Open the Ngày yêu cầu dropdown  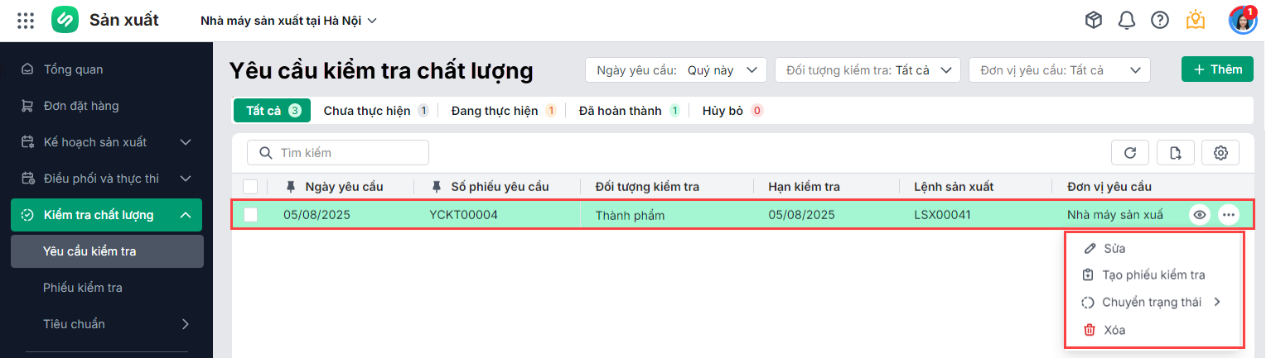pyautogui.click(x=675, y=70)
